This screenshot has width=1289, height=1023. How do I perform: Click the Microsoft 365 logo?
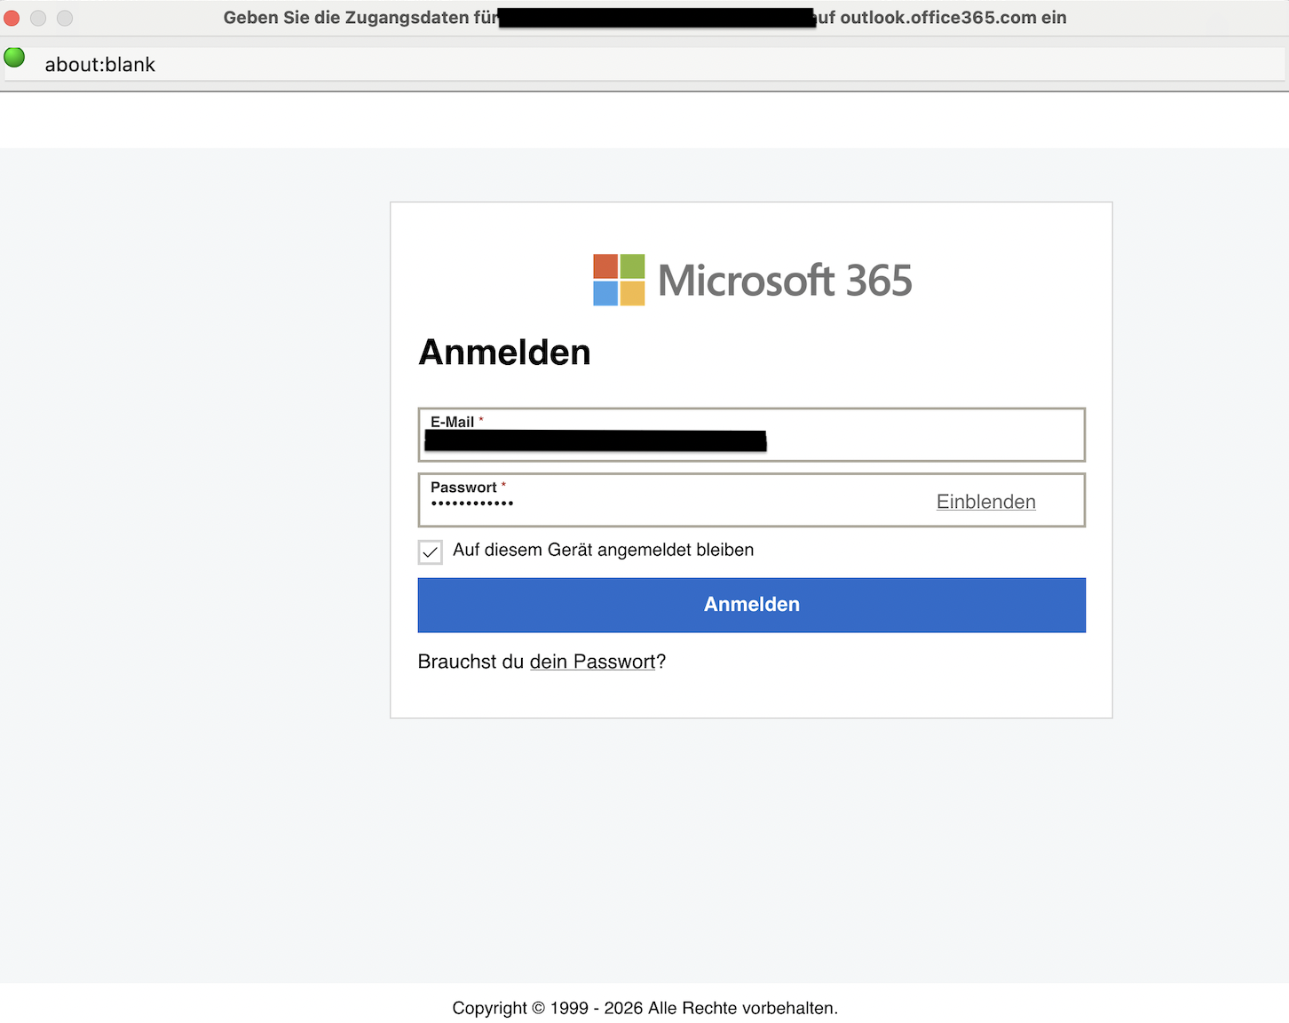tap(752, 280)
